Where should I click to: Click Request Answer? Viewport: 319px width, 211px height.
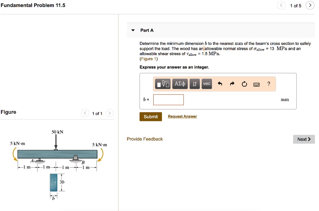(182, 116)
